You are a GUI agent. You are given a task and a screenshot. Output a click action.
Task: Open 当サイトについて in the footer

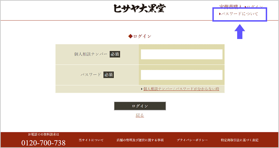[x=91, y=140]
